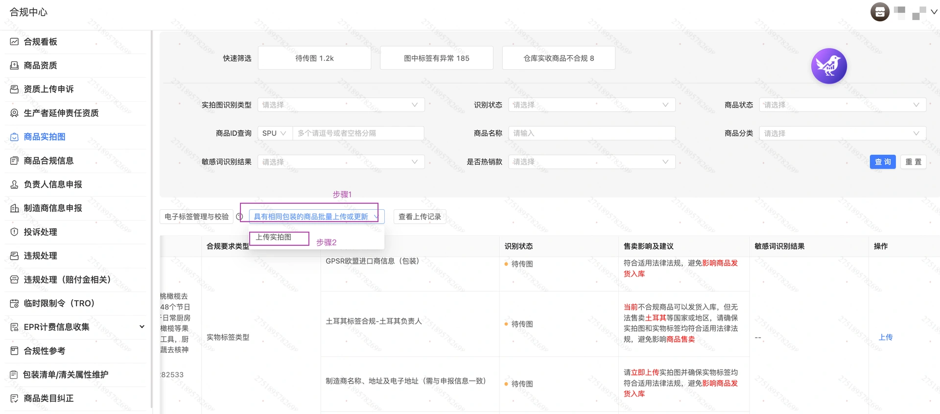The image size is (940, 414).
Task: Click the 查看上传记录 button
Action: 420,217
